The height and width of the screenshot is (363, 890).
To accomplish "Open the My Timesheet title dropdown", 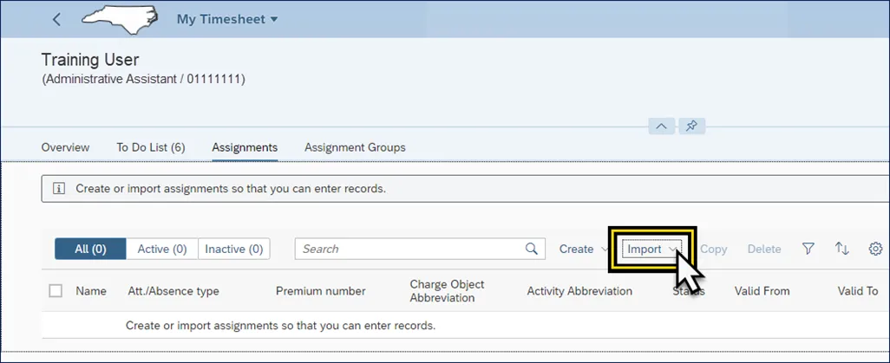I will pos(227,19).
